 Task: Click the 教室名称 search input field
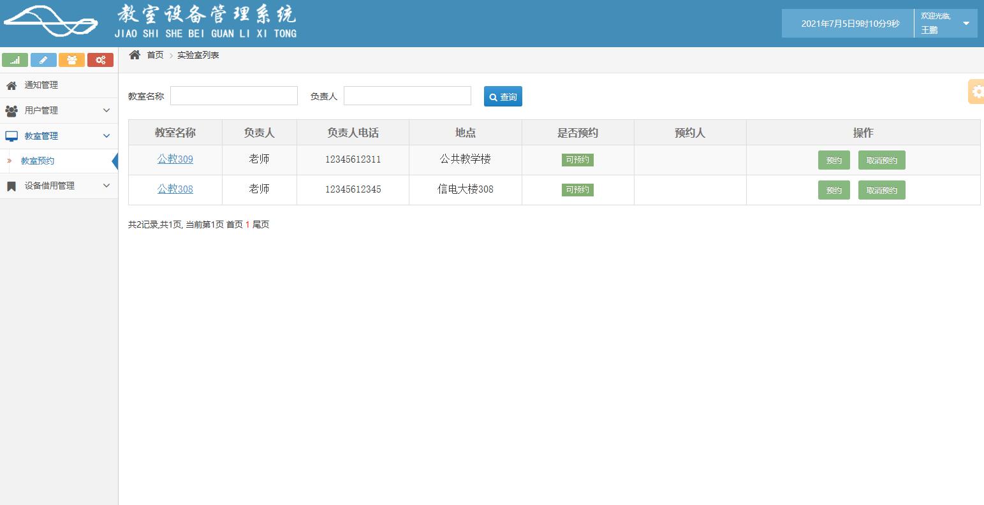233,96
